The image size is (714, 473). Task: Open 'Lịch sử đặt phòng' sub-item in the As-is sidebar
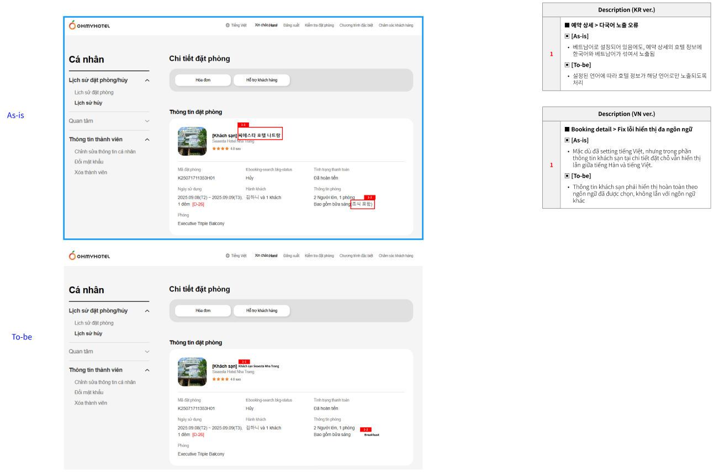click(94, 93)
